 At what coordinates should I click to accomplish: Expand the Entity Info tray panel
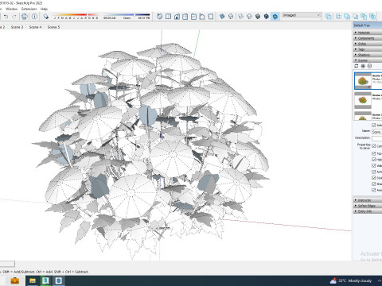368,211
